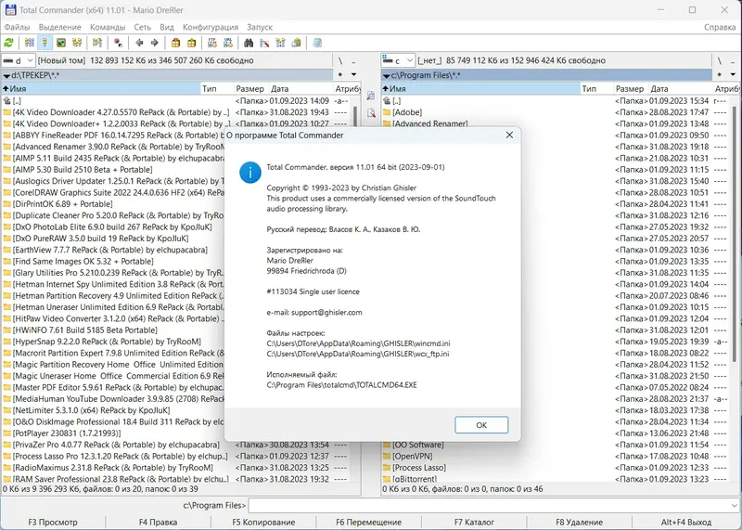The image size is (742, 530).
Task: Click the right panel parent directory '..' button
Action: coord(733,60)
